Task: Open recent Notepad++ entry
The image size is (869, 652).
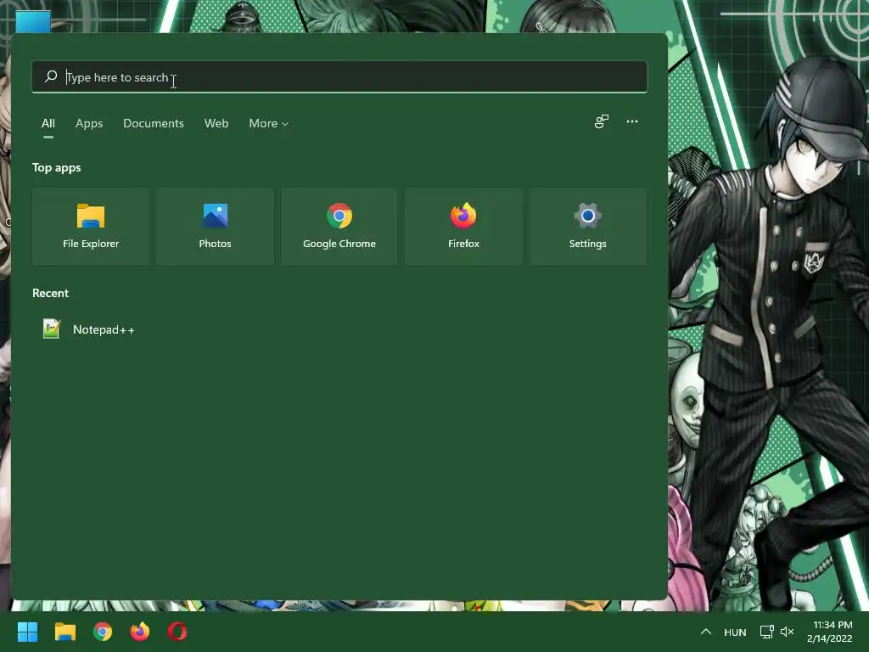Action: [88, 329]
